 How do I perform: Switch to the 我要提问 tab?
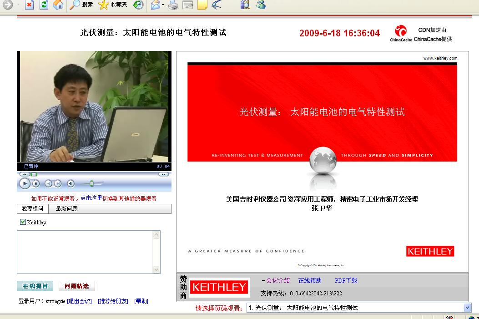click(x=32, y=209)
